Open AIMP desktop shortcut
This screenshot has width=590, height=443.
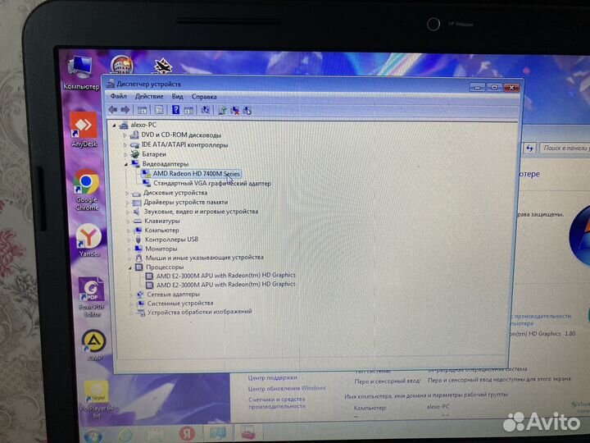tap(94, 345)
